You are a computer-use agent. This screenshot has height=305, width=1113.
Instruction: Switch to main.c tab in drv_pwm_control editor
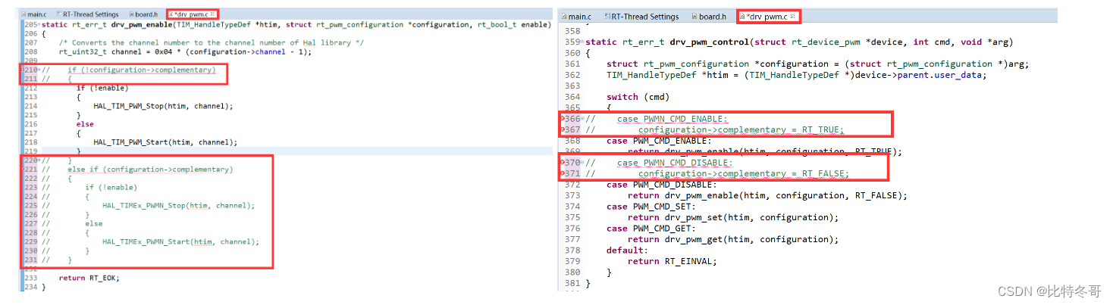[x=578, y=16]
